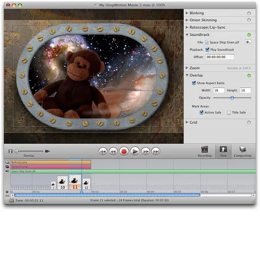This screenshot has width=260, height=260.
Task: Enable the Onion Skinning status indicator
Action: (x=249, y=20)
